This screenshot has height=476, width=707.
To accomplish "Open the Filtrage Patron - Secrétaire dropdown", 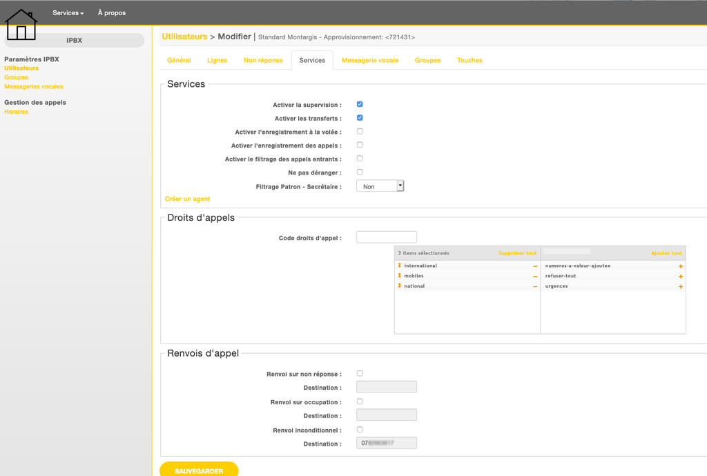I will coord(380,186).
